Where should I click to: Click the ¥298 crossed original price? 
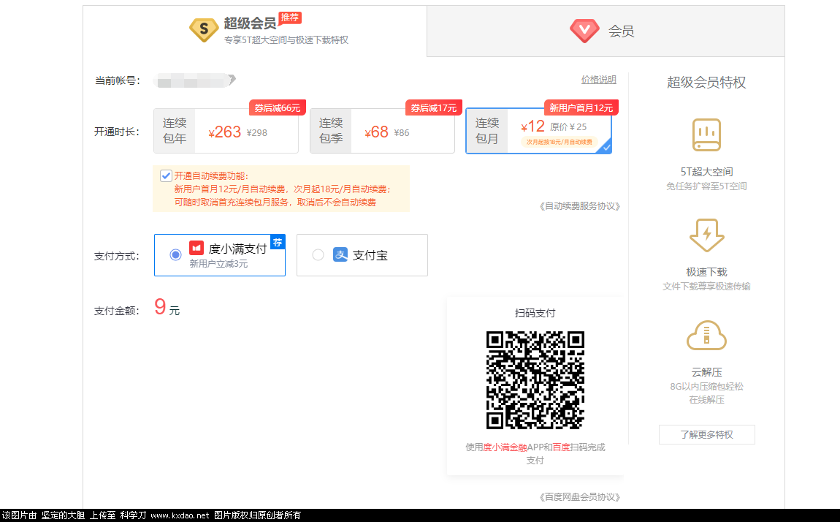click(256, 133)
